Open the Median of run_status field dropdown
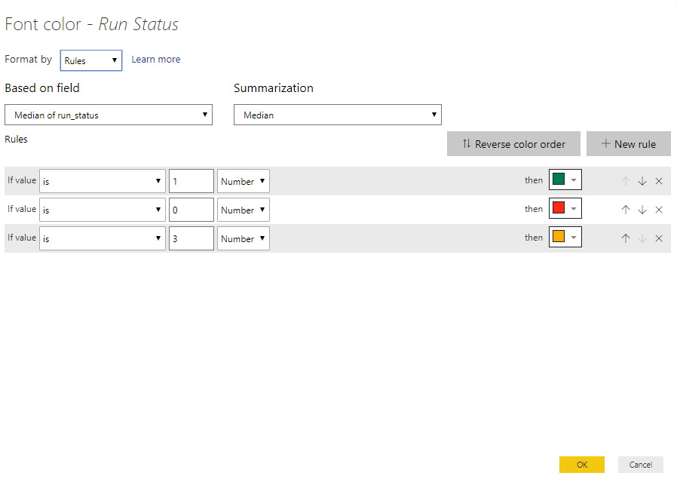 pyautogui.click(x=109, y=115)
